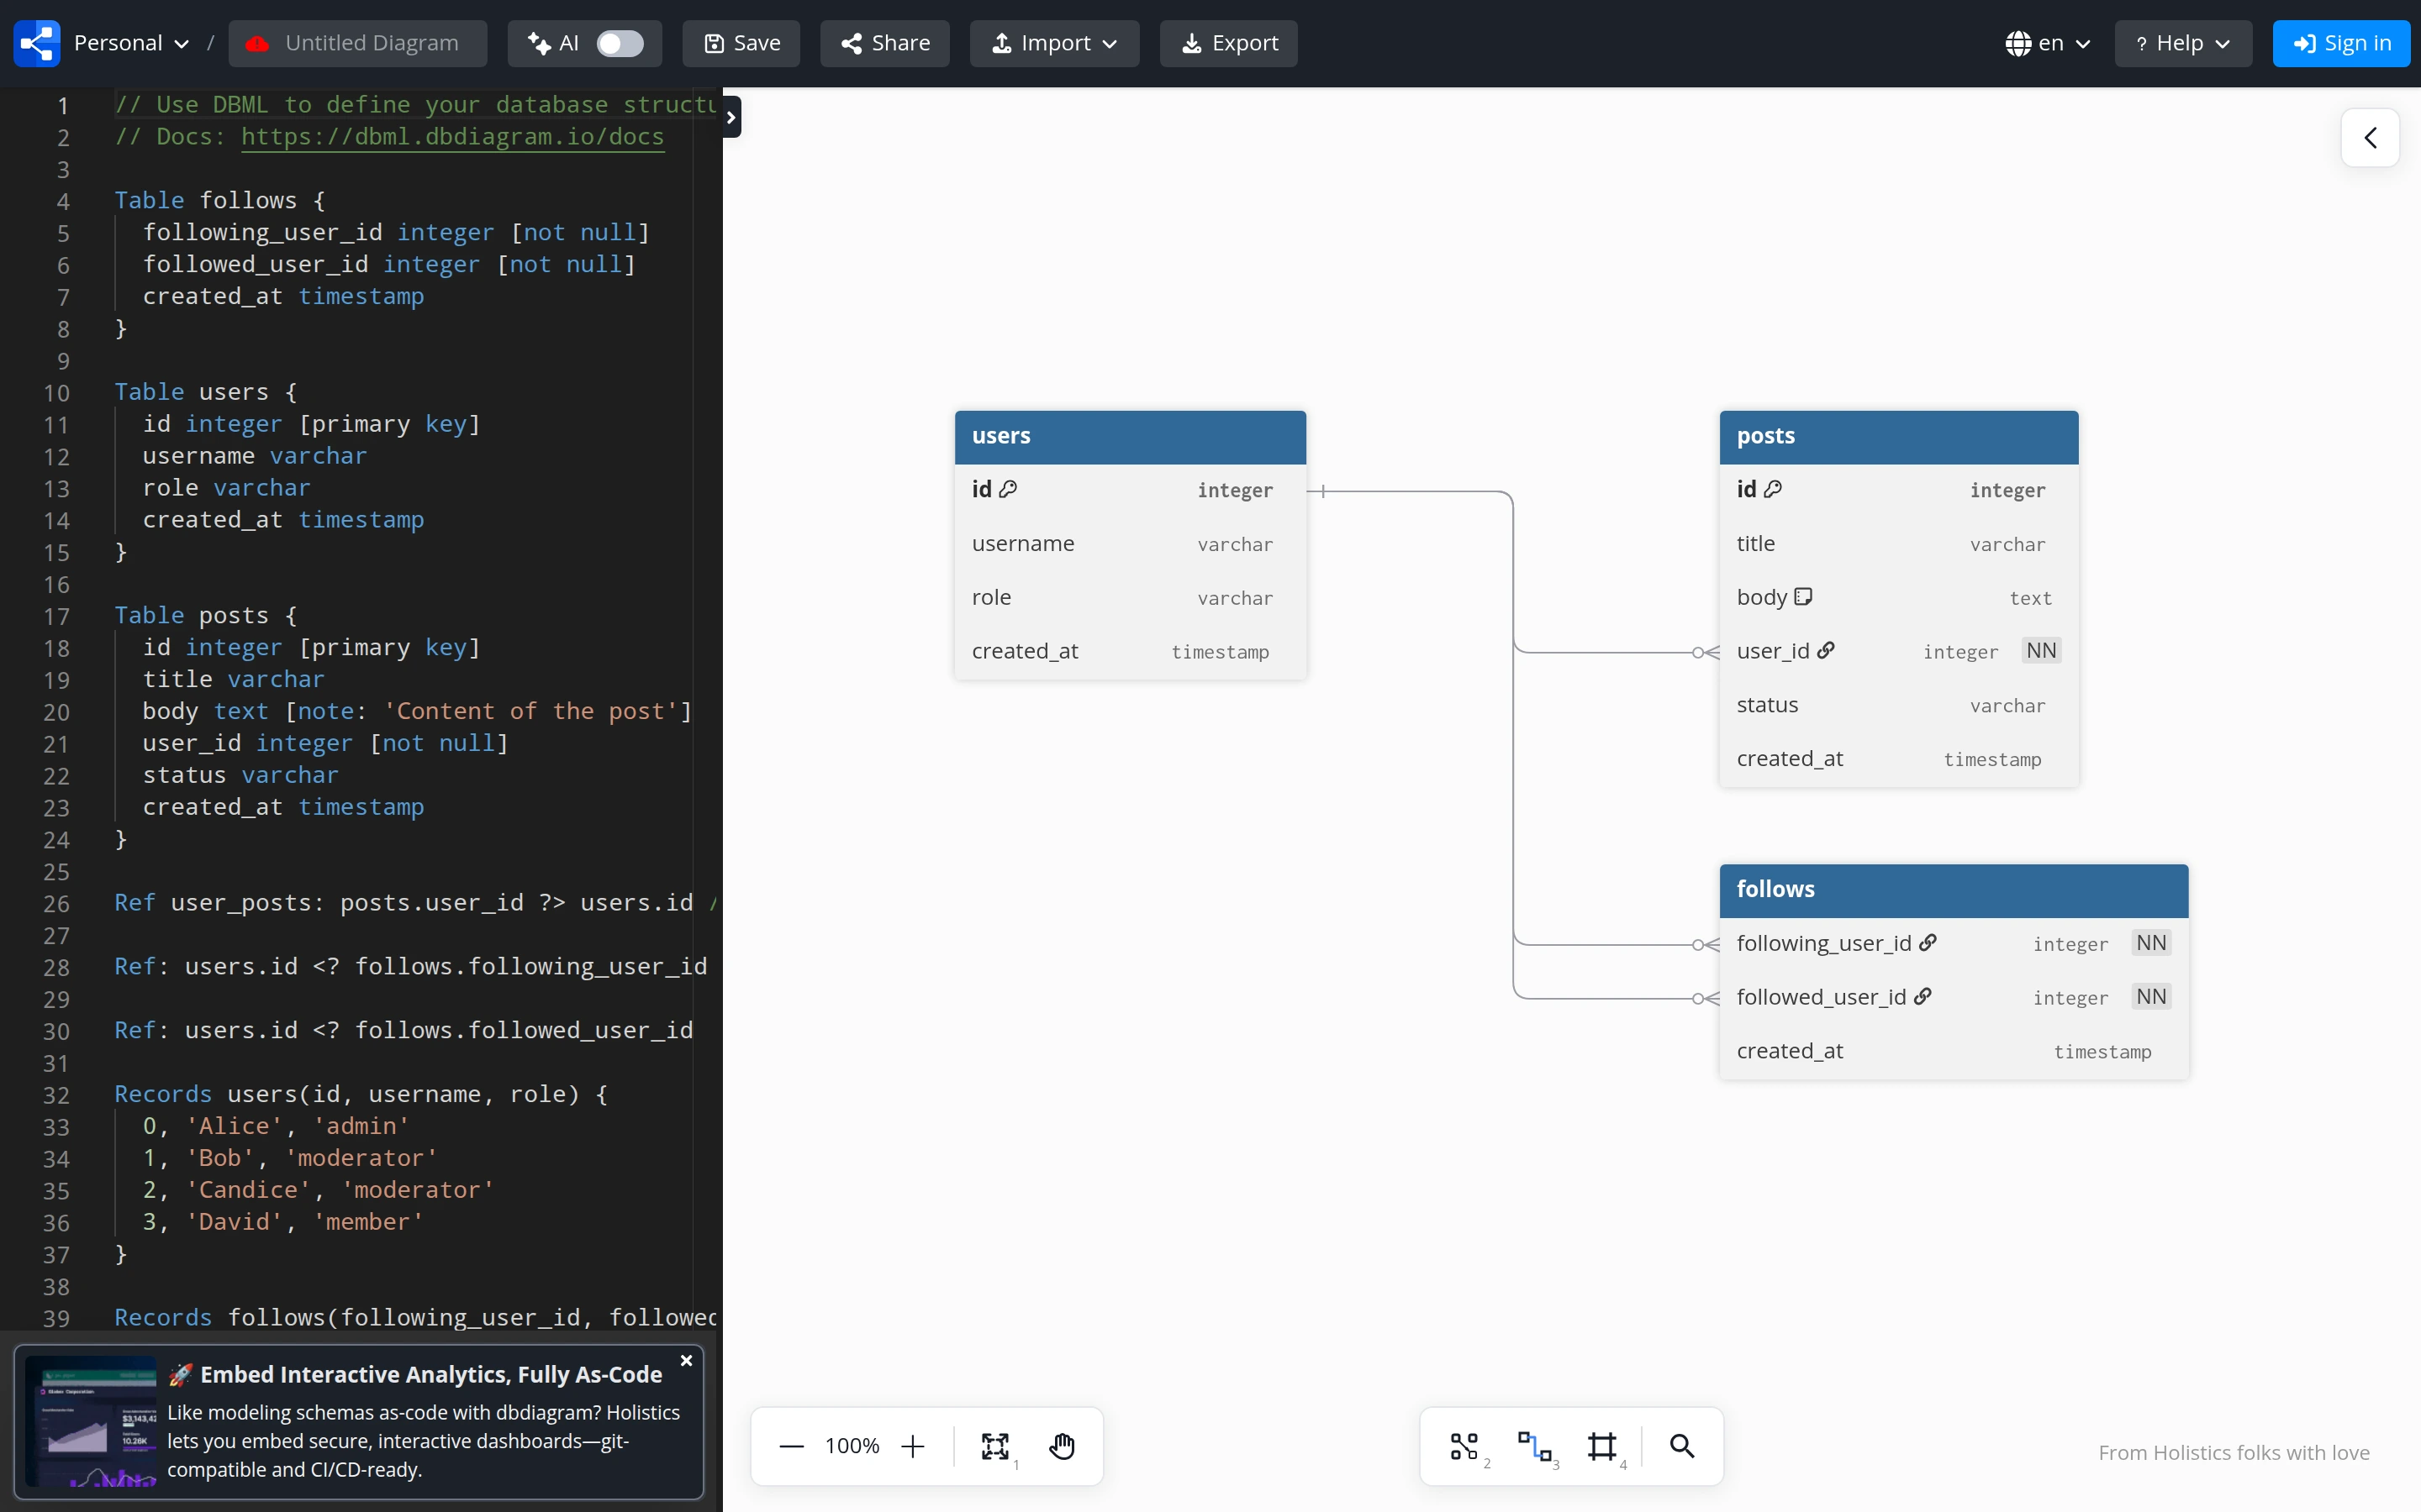
Task: Open the Embed Interactive Analytics promo thumbnail
Action: pyautogui.click(x=91, y=1421)
